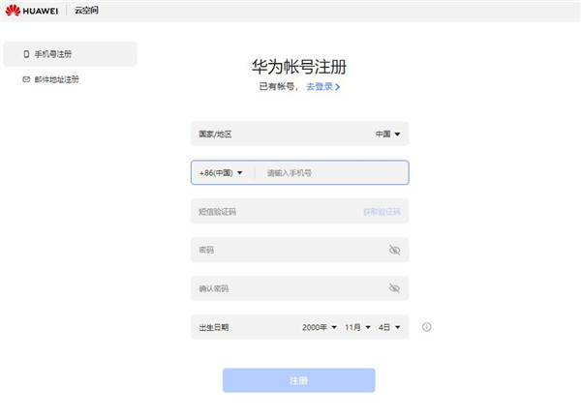
Task: Switch to 邮件地址注册 tab
Action: tap(56, 79)
